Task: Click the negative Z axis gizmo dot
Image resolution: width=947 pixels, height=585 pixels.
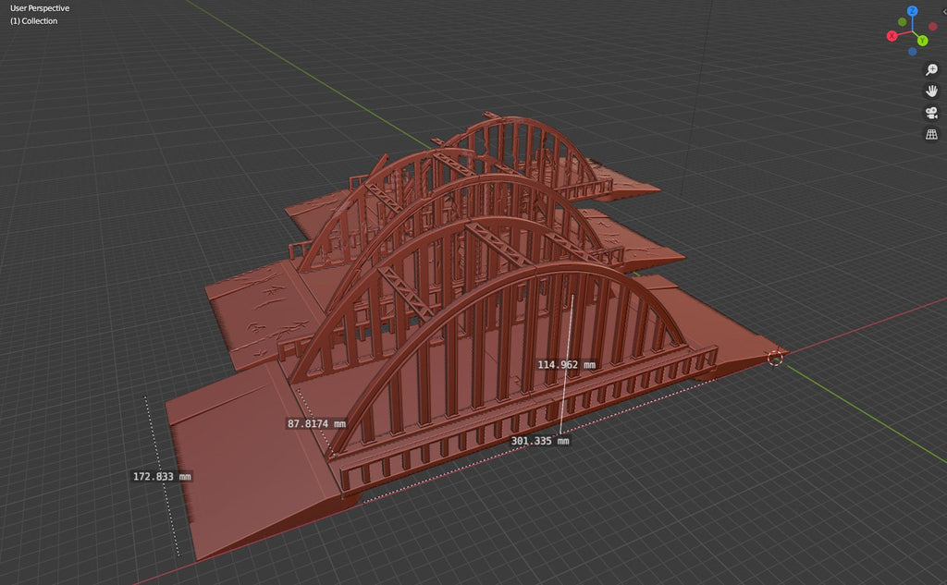Action: click(x=912, y=51)
